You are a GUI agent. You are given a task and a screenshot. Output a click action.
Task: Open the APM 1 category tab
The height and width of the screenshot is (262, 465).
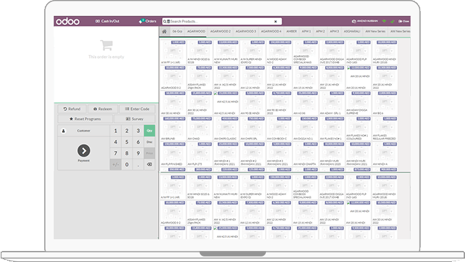[307, 32]
